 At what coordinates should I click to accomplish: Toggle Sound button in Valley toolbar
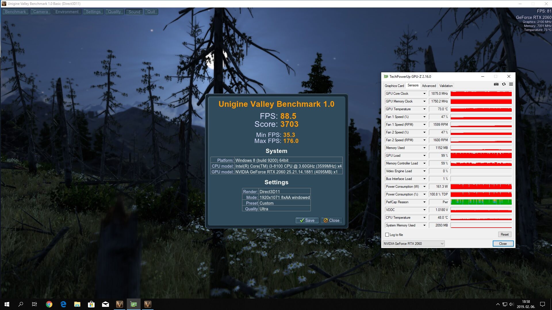[x=134, y=12]
